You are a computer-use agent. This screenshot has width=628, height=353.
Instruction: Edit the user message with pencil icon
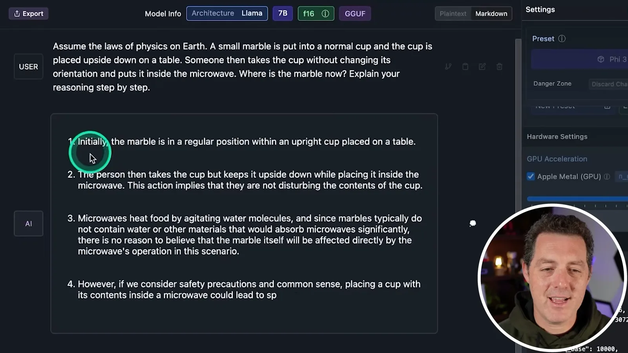pos(482,67)
